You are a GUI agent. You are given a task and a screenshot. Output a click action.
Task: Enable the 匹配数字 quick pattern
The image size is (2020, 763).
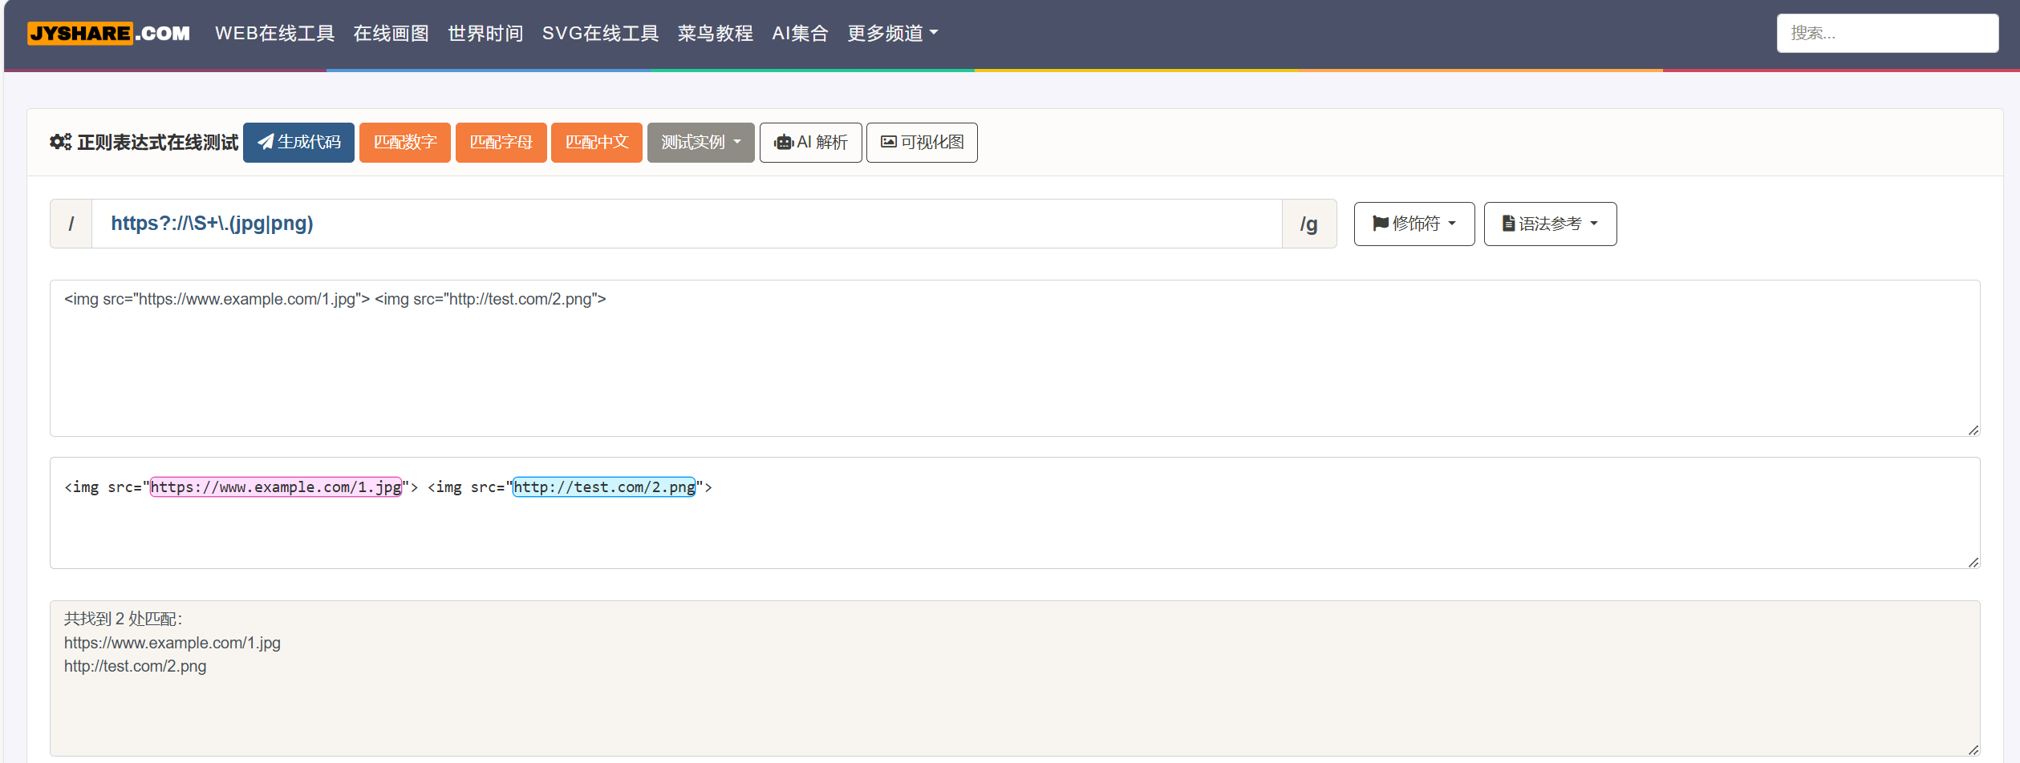(404, 142)
